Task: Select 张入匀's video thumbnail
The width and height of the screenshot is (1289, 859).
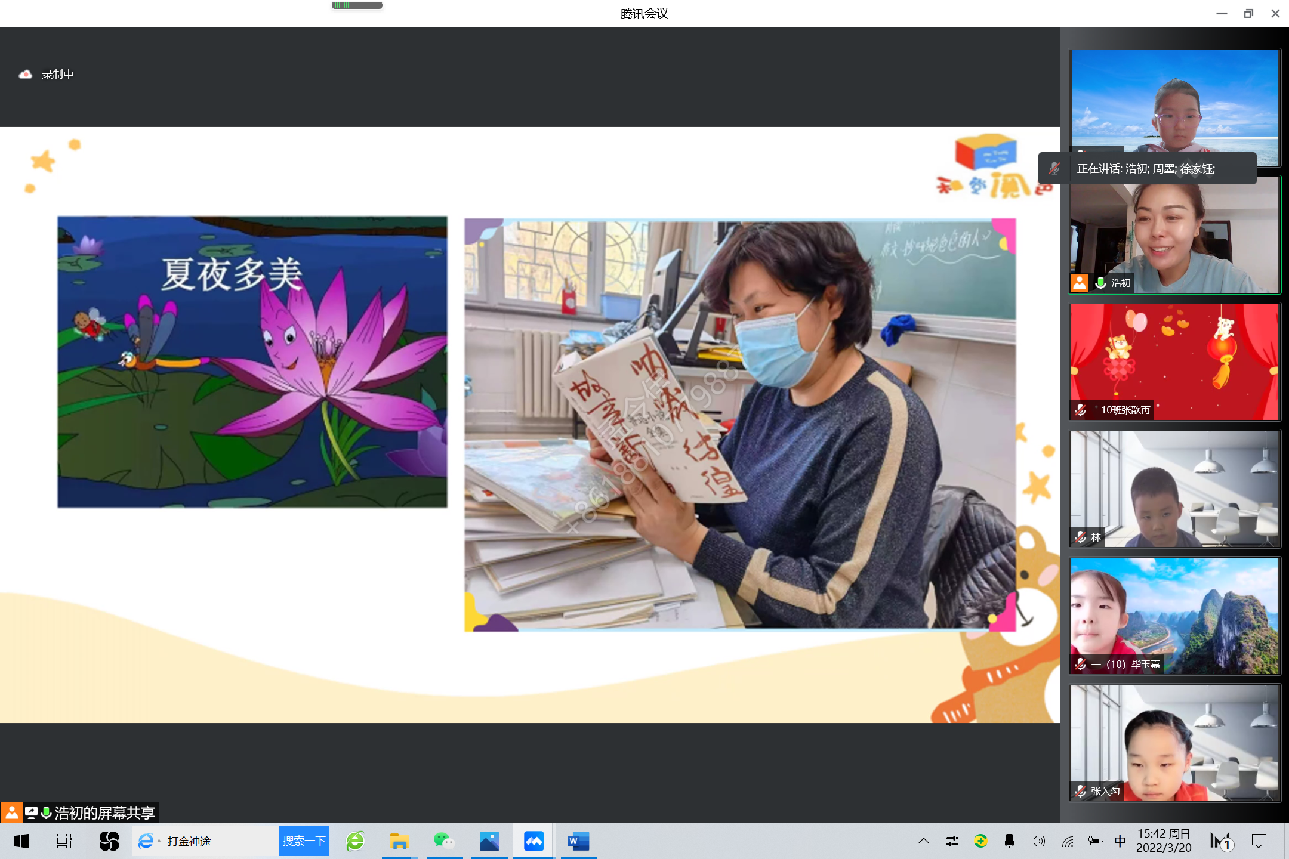Action: pos(1175,743)
